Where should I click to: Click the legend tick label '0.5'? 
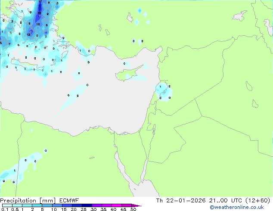[15, 209]
